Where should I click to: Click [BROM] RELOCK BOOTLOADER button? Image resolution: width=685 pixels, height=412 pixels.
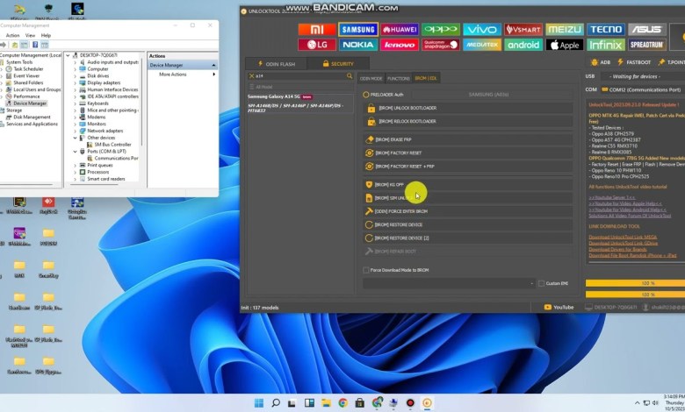(x=467, y=122)
